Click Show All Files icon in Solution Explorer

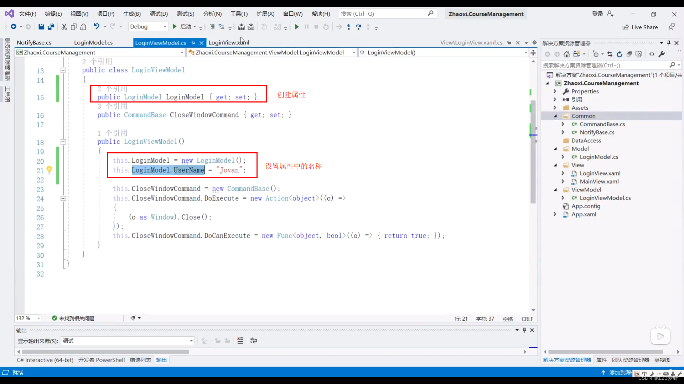point(639,54)
